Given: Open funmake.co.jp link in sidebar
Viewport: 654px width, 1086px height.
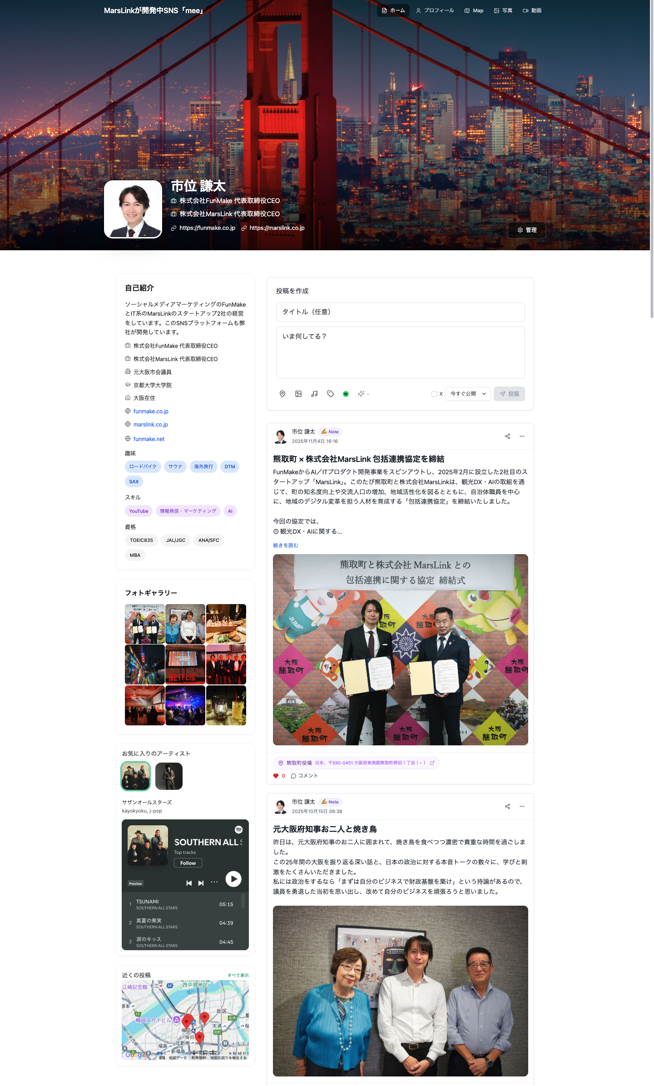Looking at the screenshot, I should click(151, 412).
